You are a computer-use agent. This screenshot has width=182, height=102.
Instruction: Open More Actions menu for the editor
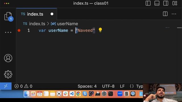coord(174,14)
